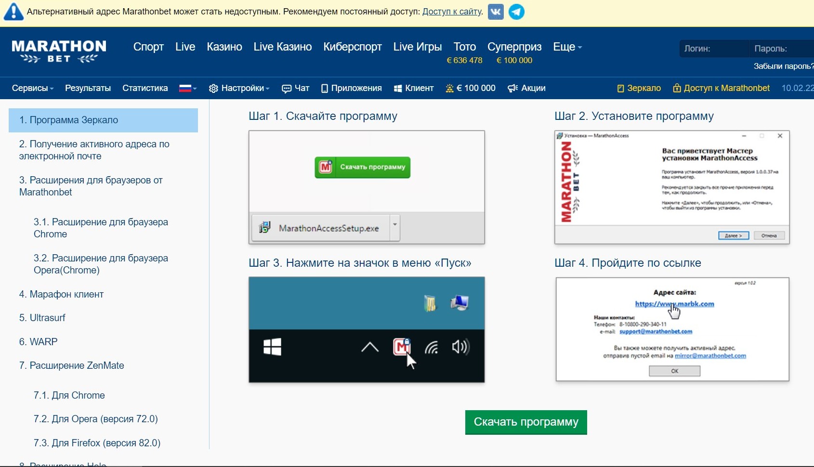Expand the Настройки settings dropdown
This screenshot has height=467, width=814.
pos(239,88)
